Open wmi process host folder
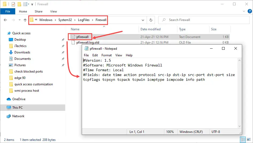Viewport: 253px width, 143px height. point(27,91)
